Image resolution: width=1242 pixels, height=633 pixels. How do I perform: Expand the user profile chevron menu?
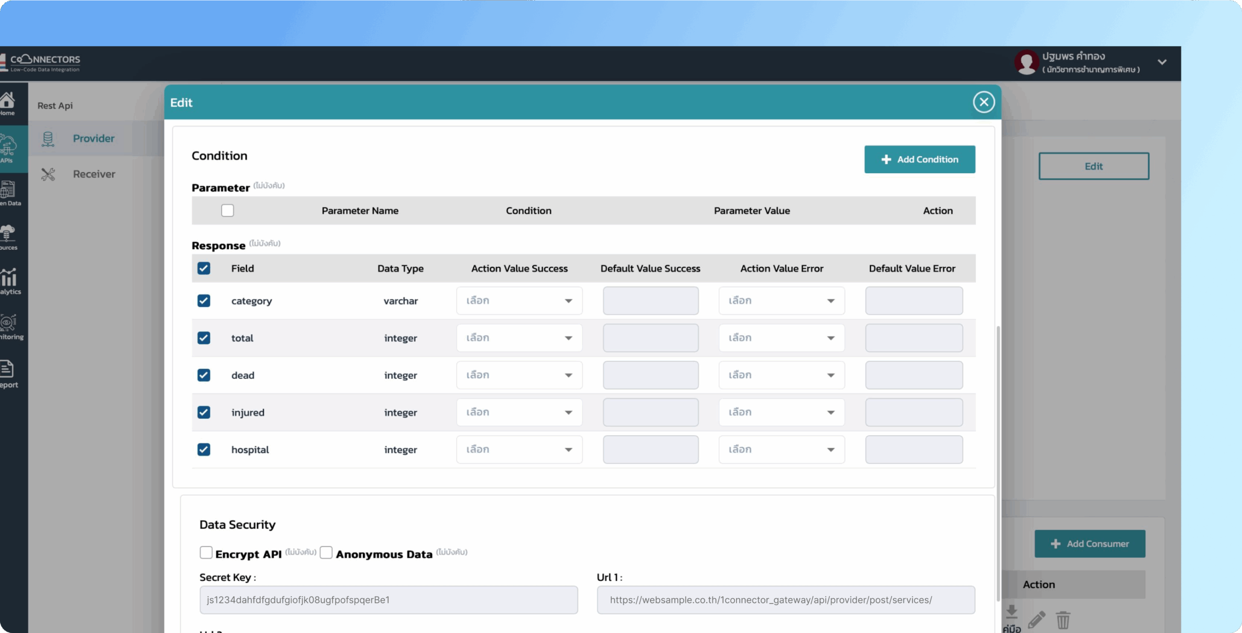[x=1162, y=62]
